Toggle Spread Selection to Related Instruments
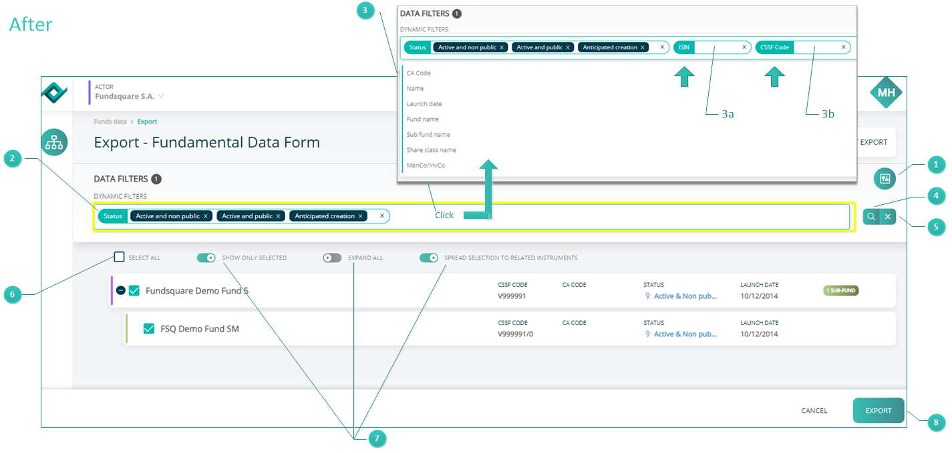The width and height of the screenshot is (952, 453). tap(429, 258)
